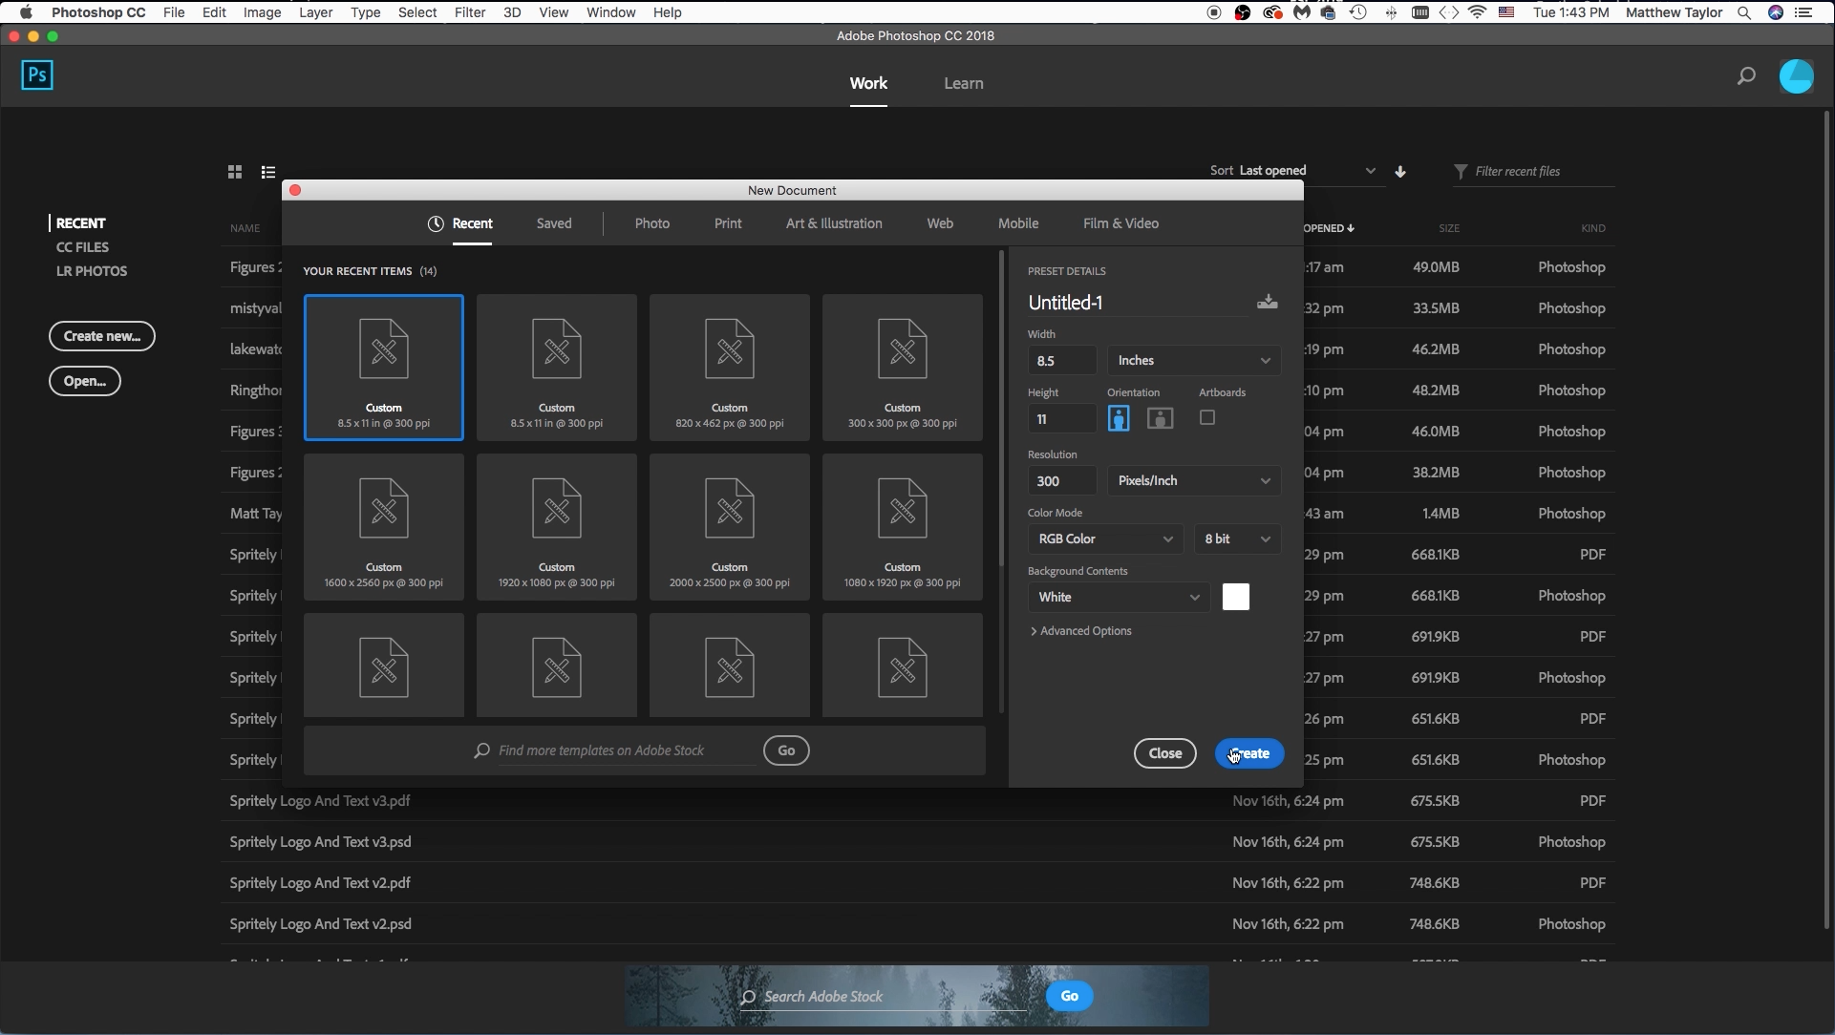Expand Advanced Options
The width and height of the screenshot is (1835, 1035).
coord(1080,631)
